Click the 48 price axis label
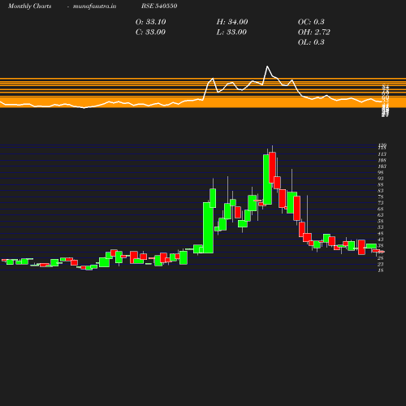 pos(381,233)
